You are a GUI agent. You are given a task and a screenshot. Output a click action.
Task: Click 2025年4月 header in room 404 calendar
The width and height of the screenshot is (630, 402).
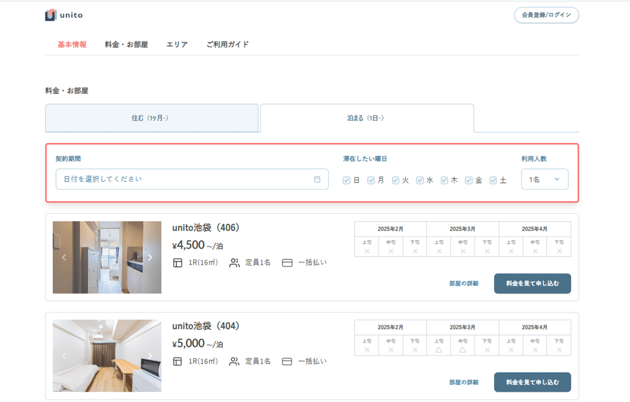click(x=535, y=327)
